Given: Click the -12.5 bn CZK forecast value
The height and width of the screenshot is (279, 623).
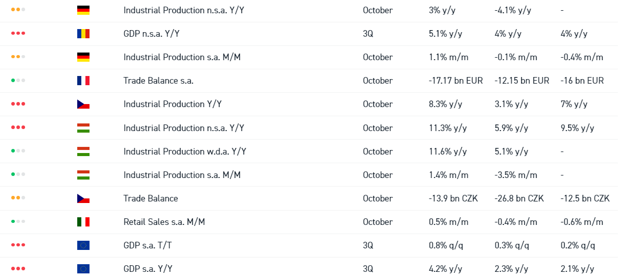Looking at the screenshot, I should pos(585,198).
